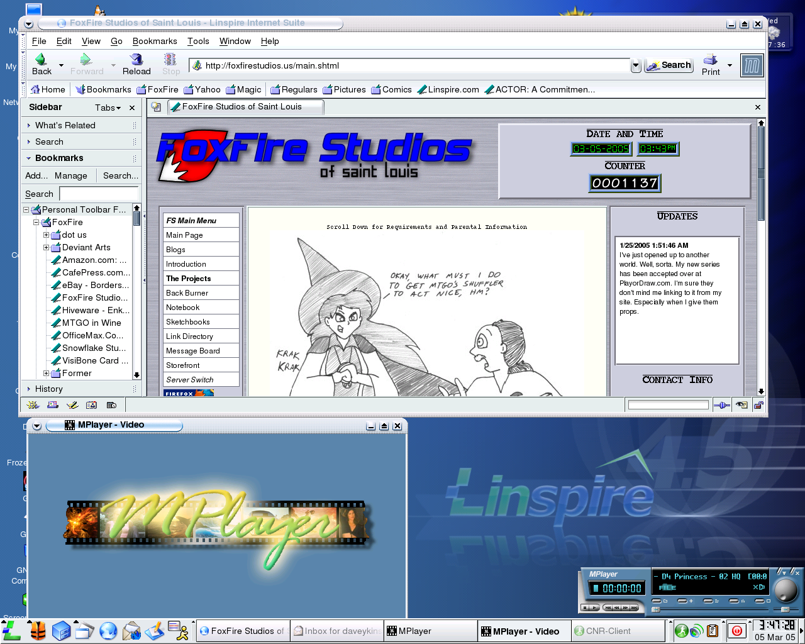Click the Manage button in the Bookmarks panel
Image resolution: width=805 pixels, height=644 pixels.
tap(71, 175)
